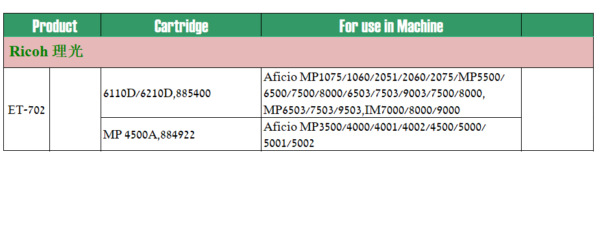
Task: Click the Product column header
Action: 52,25
